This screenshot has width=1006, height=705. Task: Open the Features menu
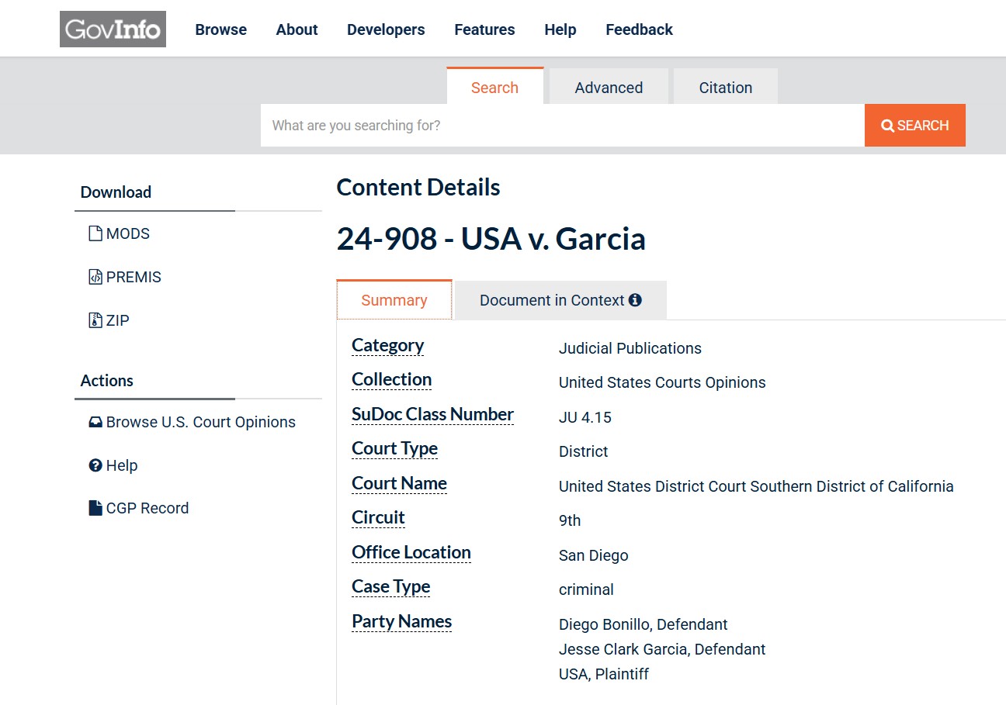click(x=484, y=29)
